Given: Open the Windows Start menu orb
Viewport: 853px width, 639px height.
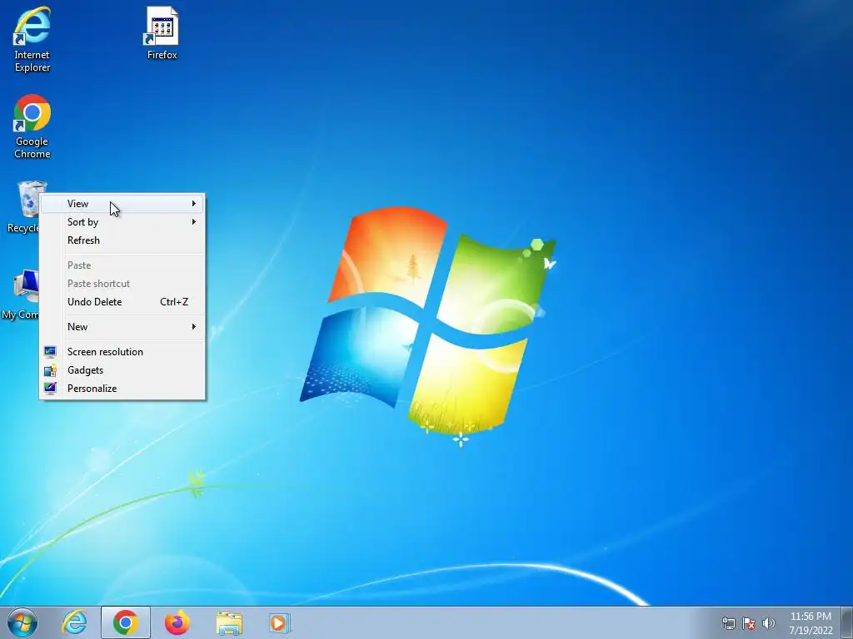Looking at the screenshot, I should click(x=22, y=622).
